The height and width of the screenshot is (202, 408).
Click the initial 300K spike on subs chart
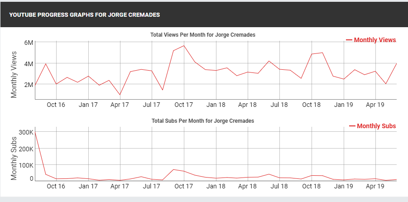coord(35,131)
